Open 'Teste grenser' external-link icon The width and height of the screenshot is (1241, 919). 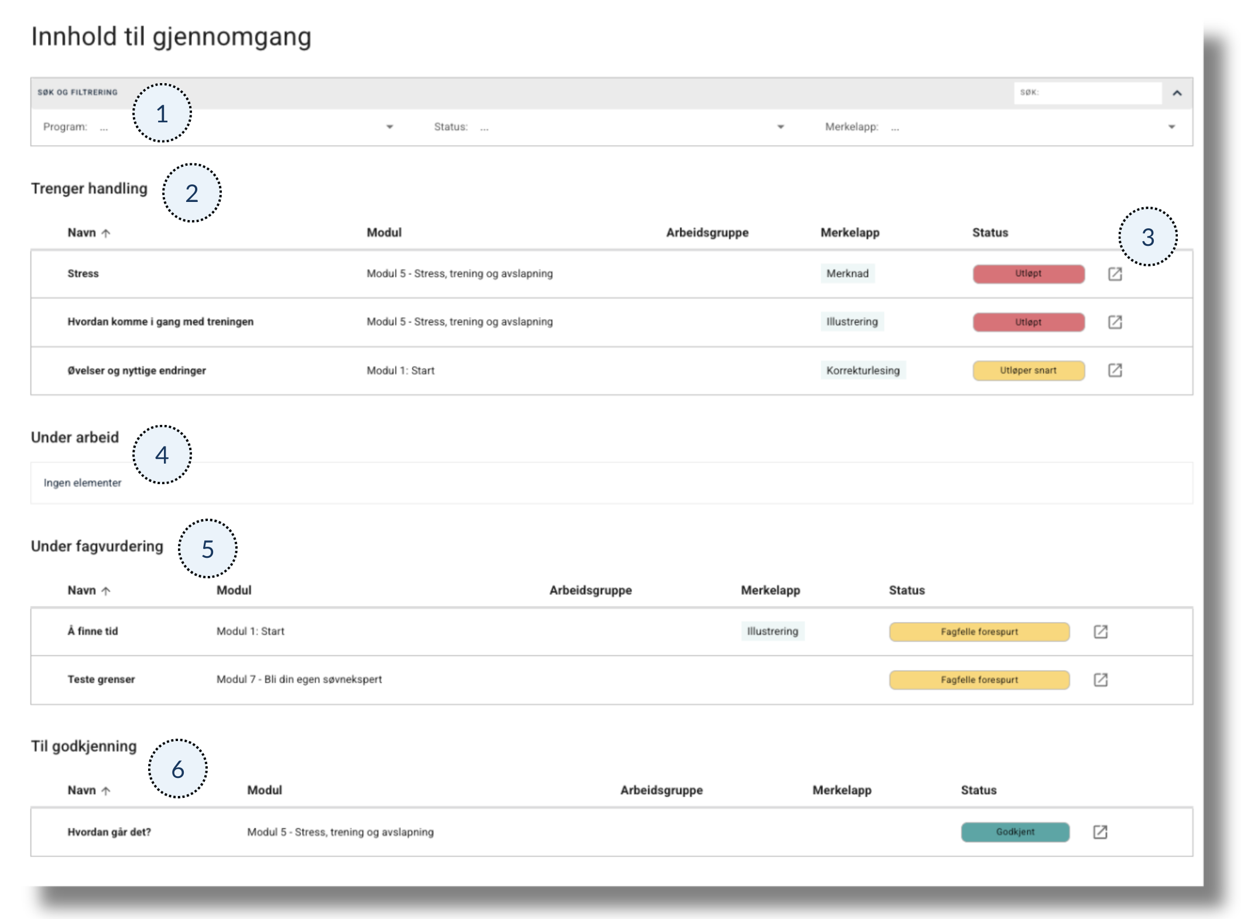click(1101, 680)
